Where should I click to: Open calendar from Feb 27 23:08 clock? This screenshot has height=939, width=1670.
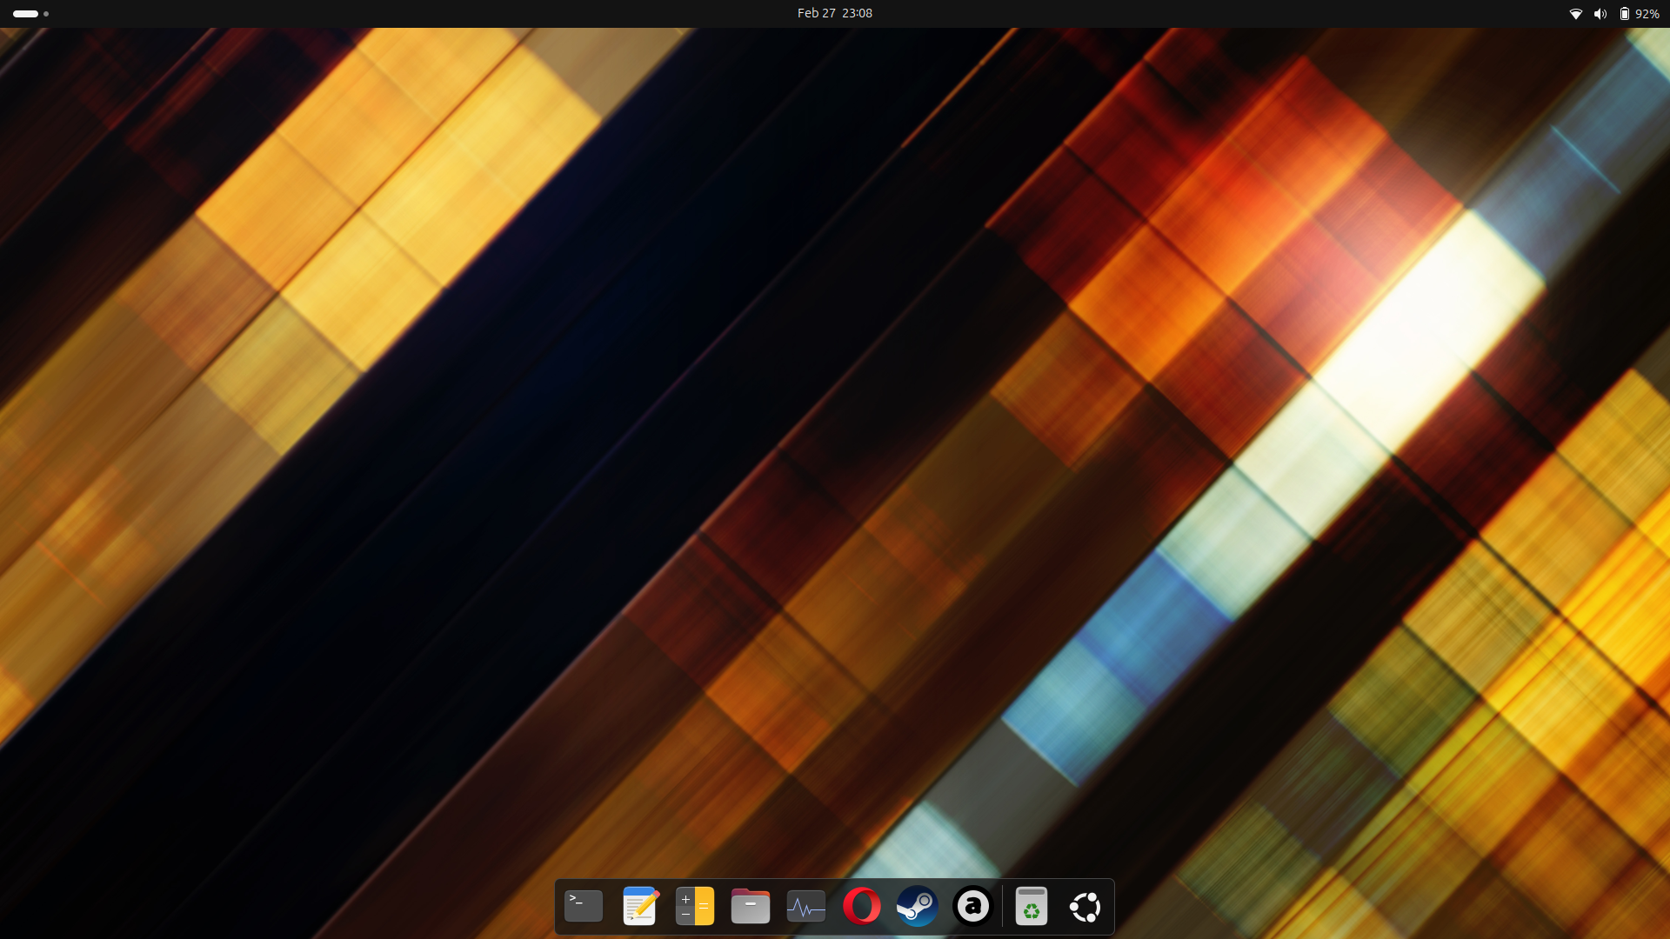click(834, 13)
